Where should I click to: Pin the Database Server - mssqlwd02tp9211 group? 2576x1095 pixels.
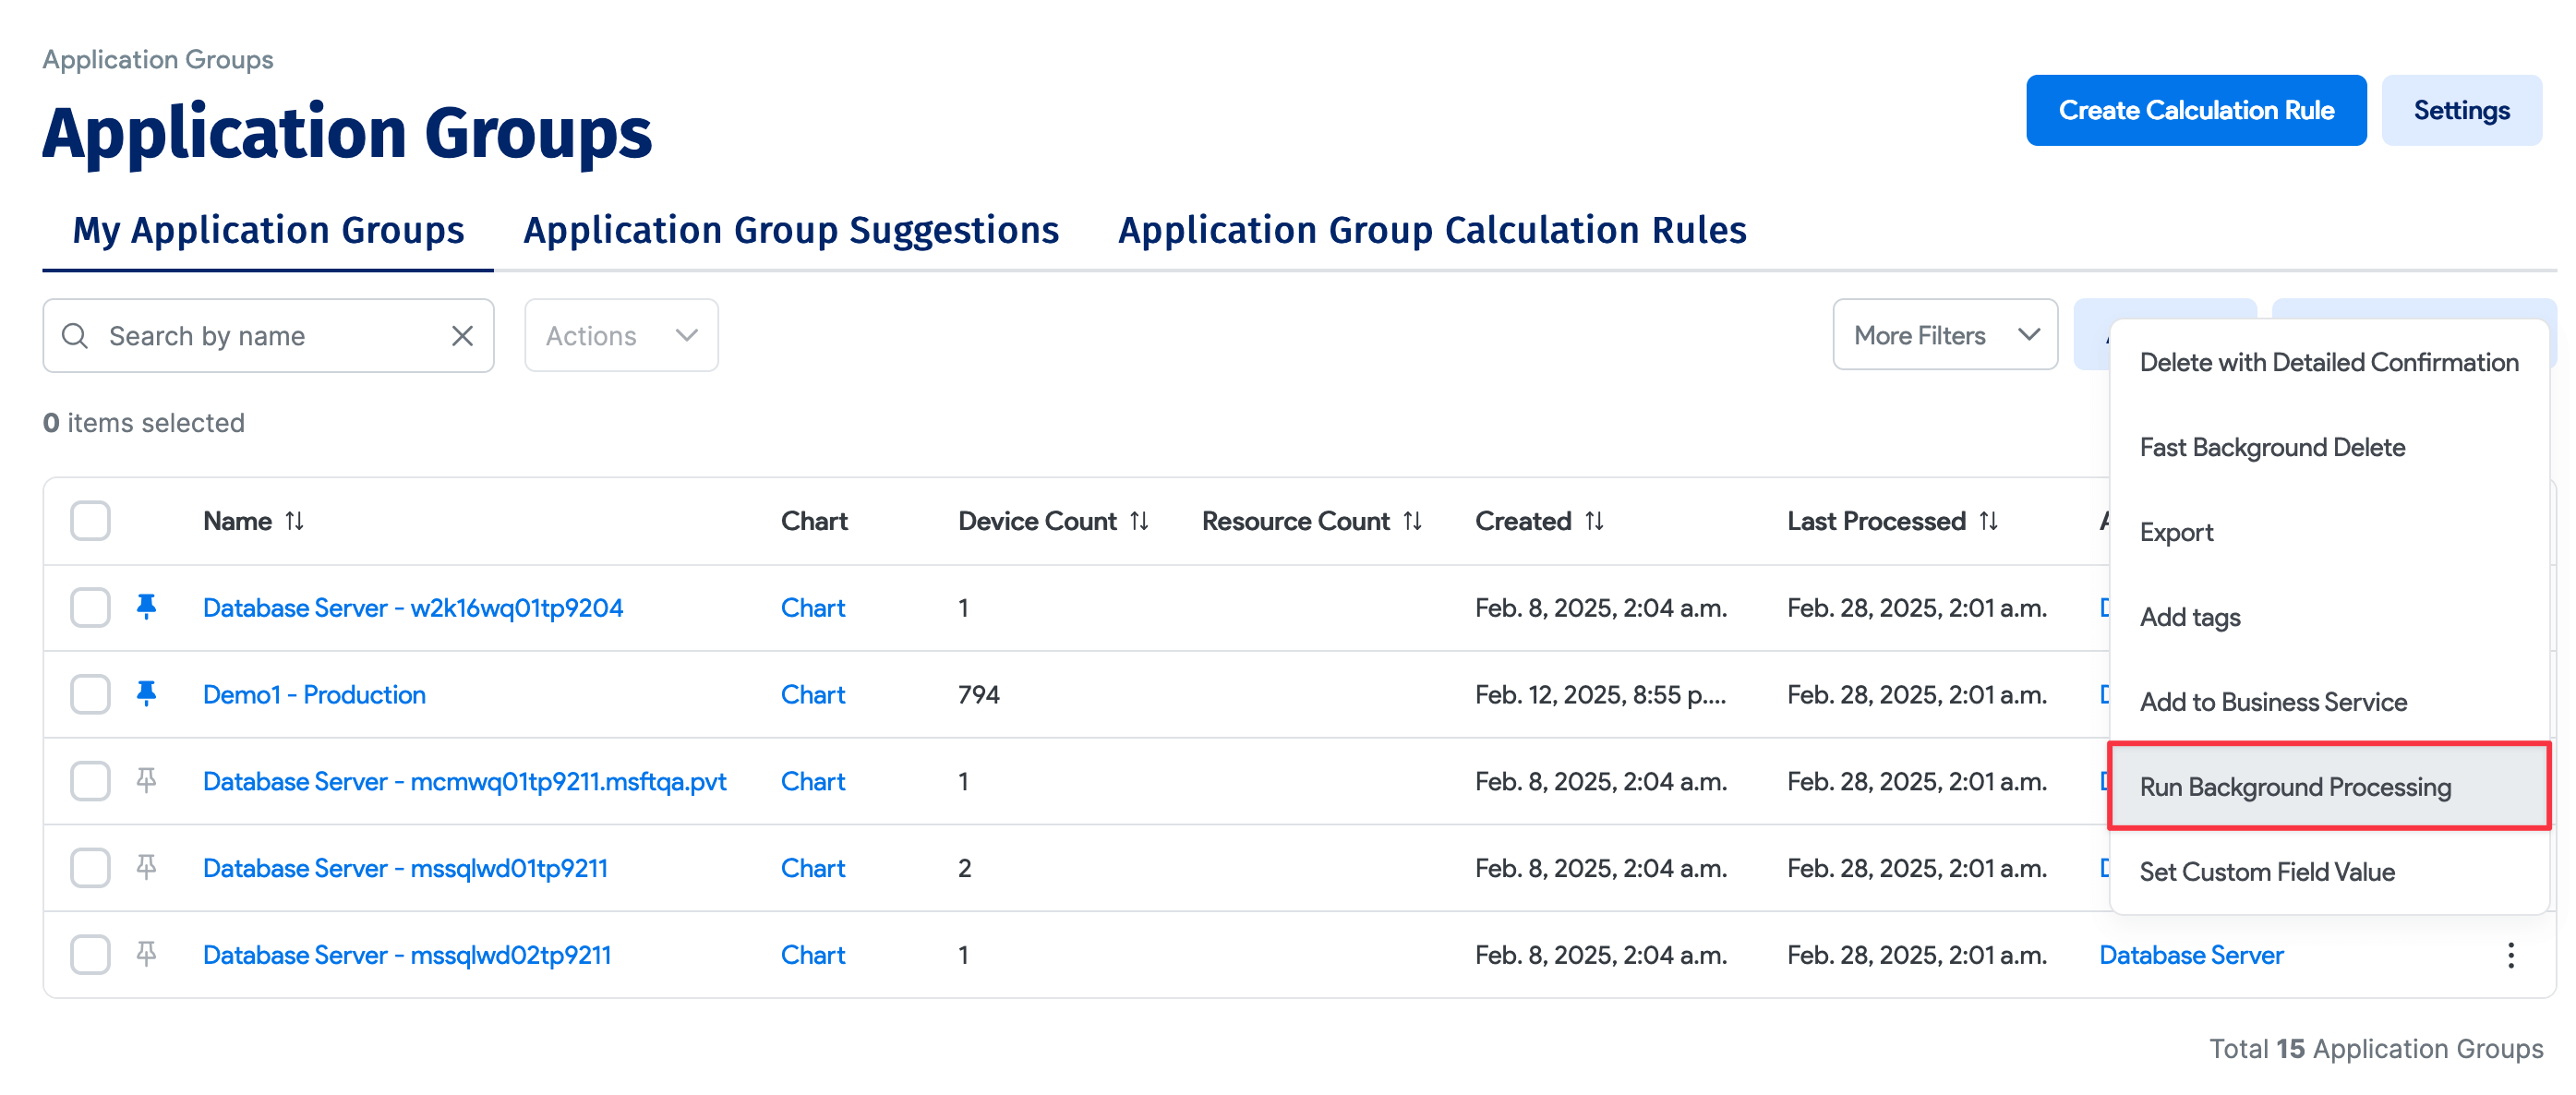tap(146, 954)
